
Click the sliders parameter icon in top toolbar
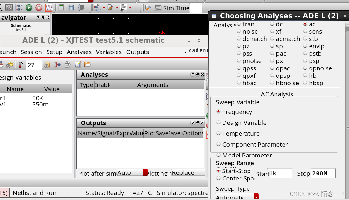[9, 8]
